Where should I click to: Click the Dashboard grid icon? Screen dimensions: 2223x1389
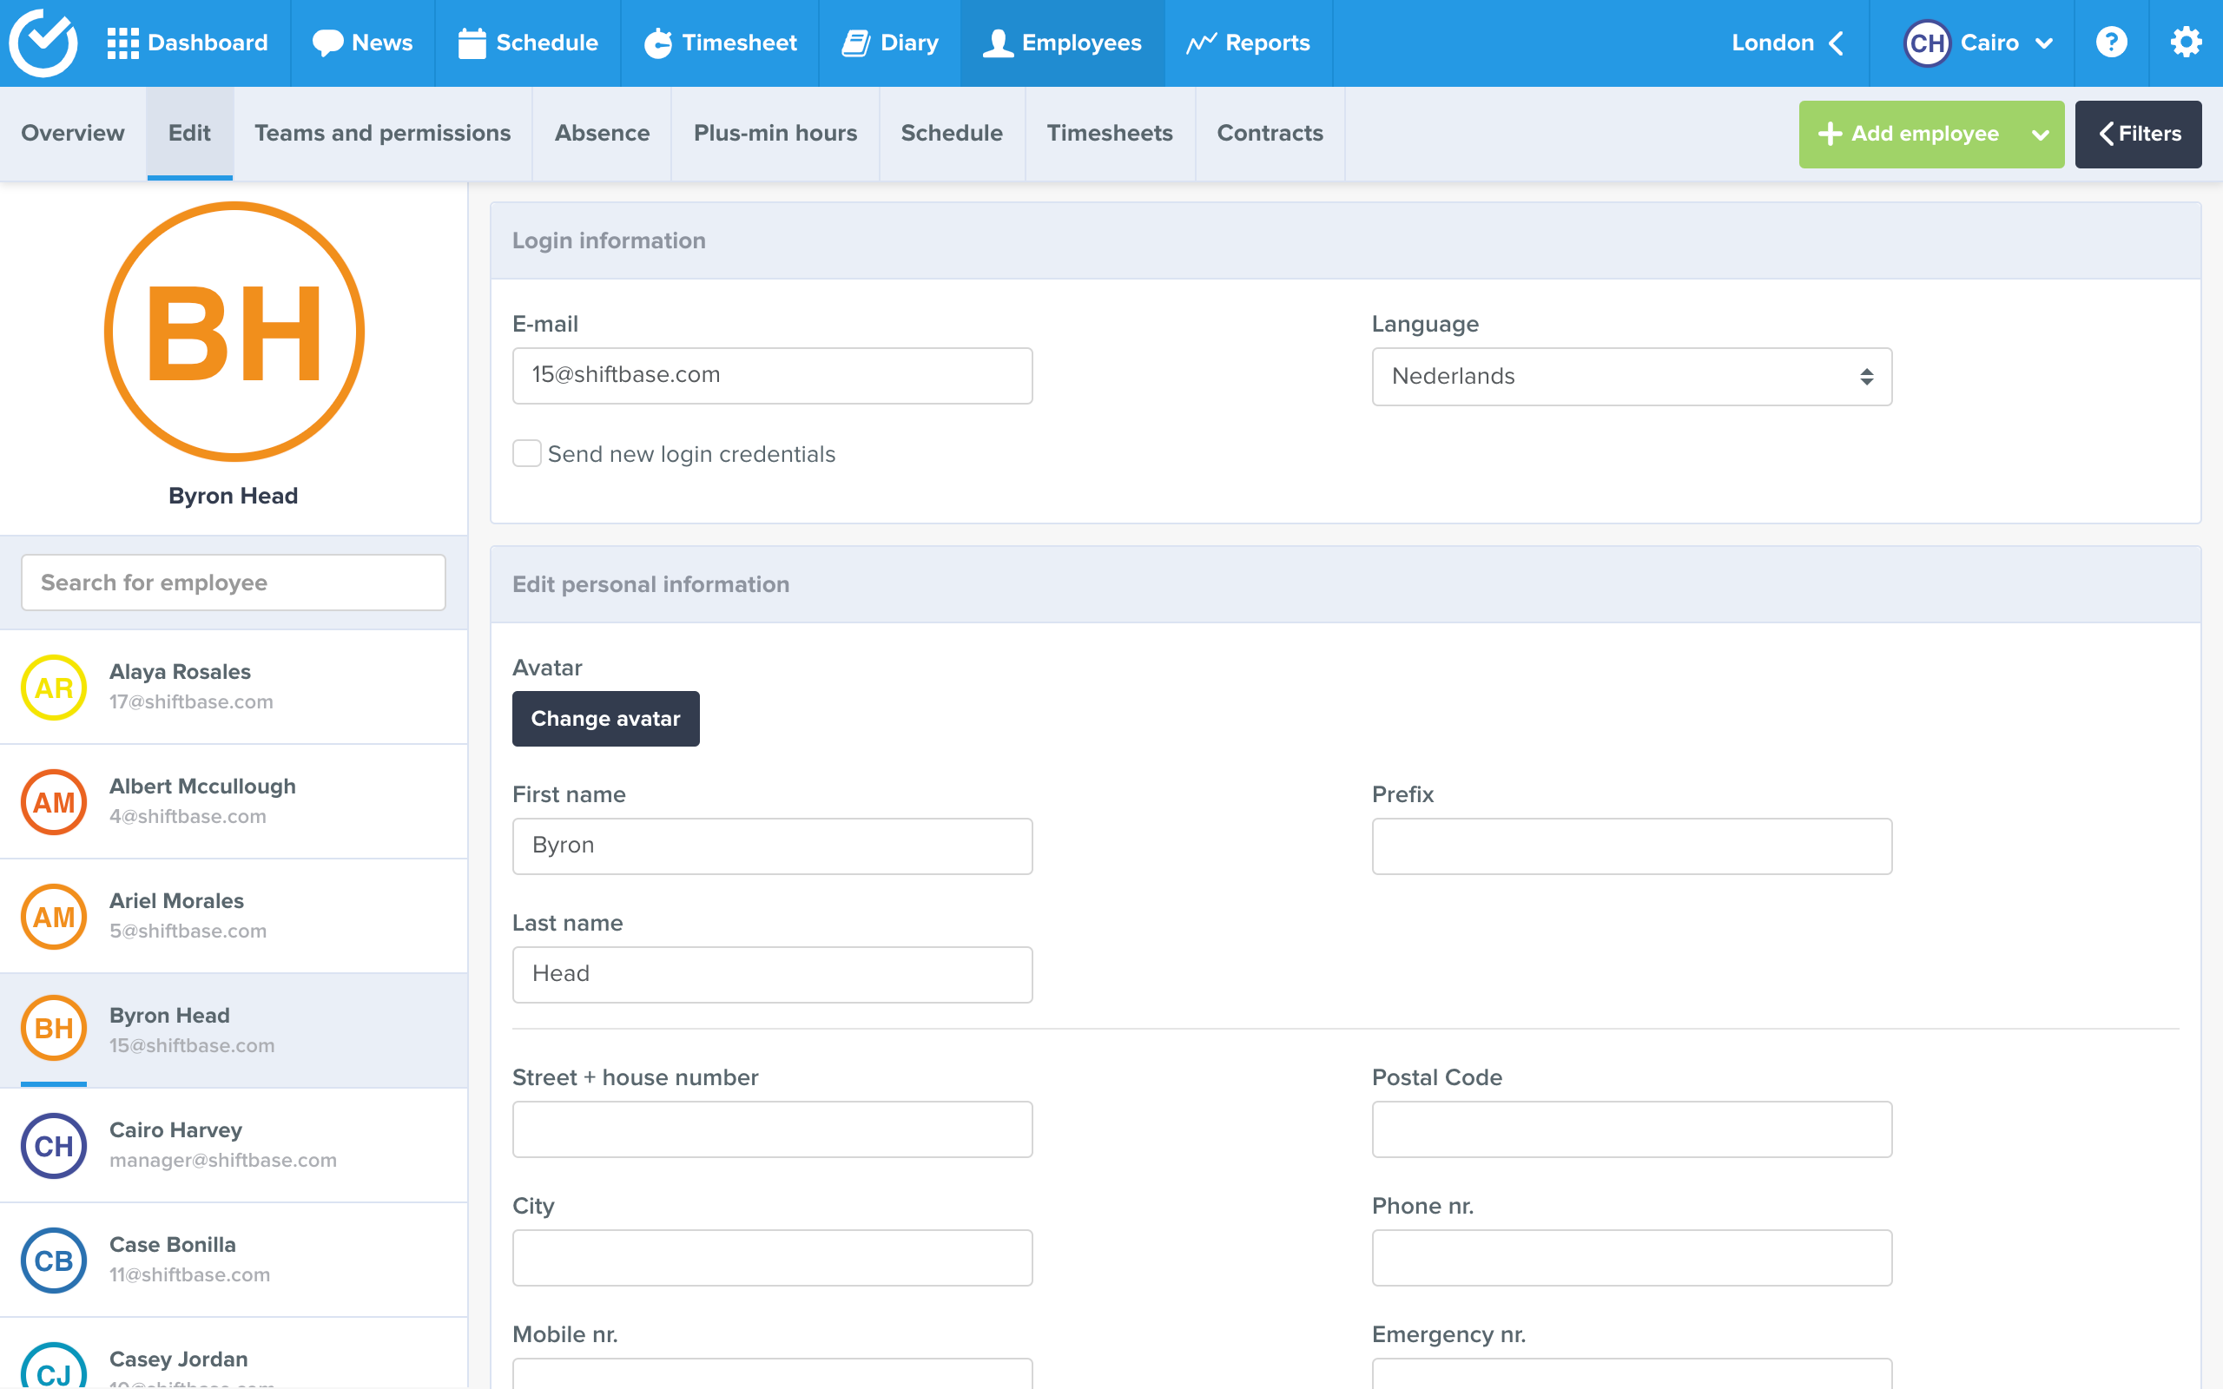[x=122, y=43]
